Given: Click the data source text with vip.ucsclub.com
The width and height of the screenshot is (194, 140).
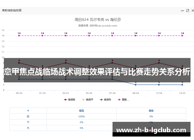Looking at the screenshot, I should pos(98,26).
